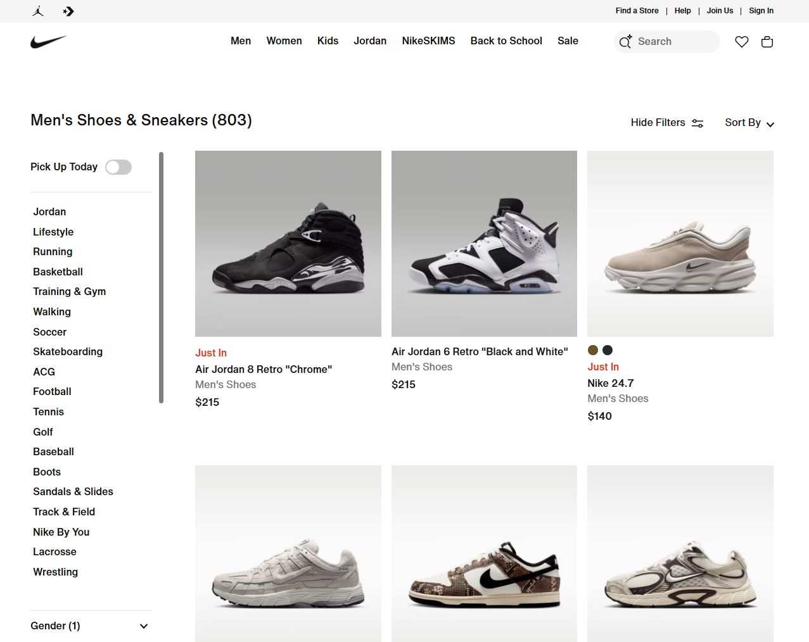Open the Find a Store link

(637, 11)
